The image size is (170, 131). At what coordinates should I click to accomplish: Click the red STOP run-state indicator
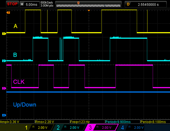(12, 4)
